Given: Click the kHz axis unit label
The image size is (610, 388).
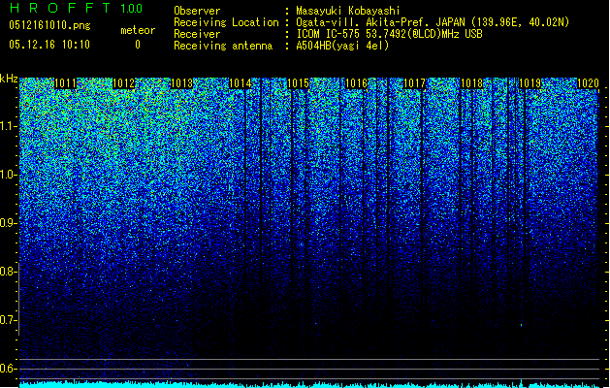Looking at the screenshot, I should point(9,79).
